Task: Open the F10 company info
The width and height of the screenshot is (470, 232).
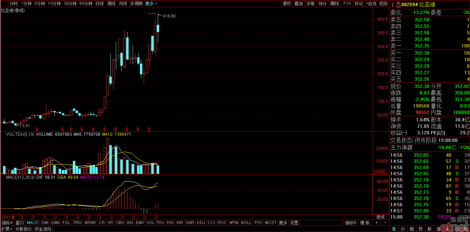Action: coord(347,3)
